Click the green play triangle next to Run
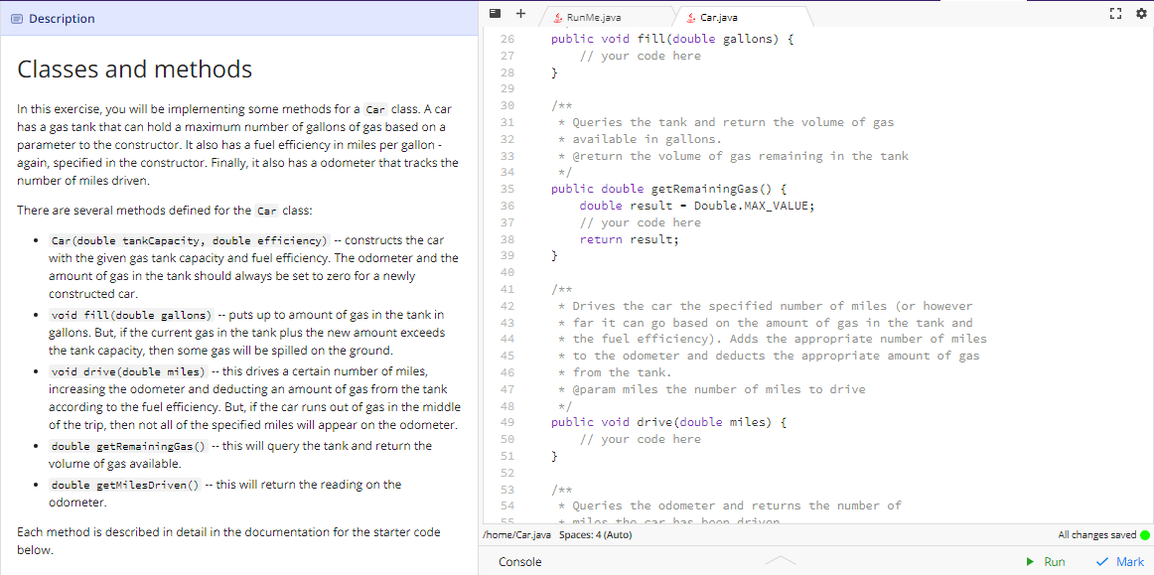 (x=1029, y=561)
